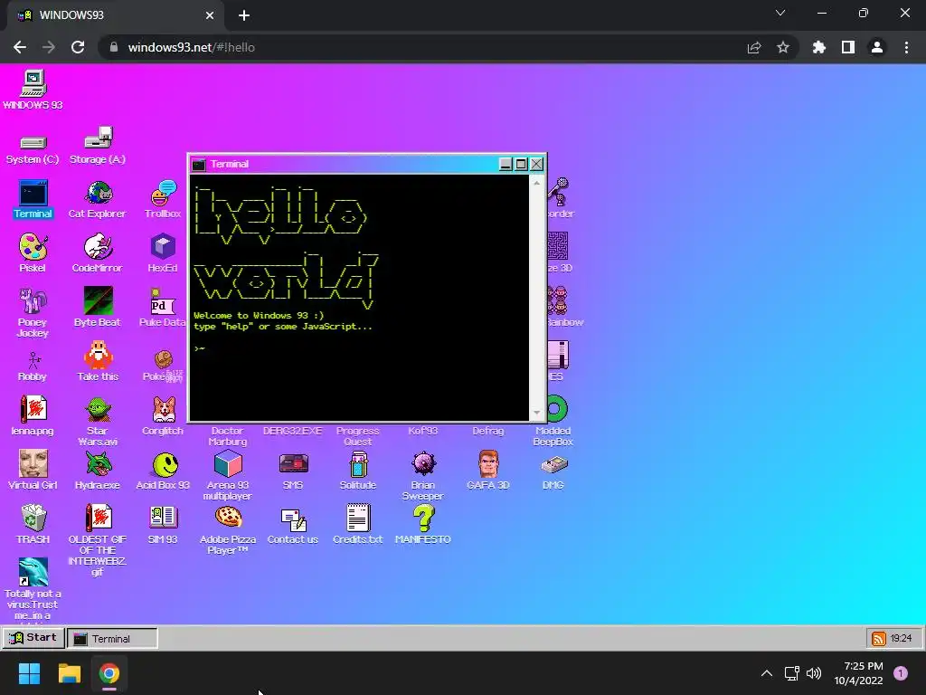The width and height of the screenshot is (926, 695).
Task: Click the Terminal window scrollbar down arrow
Action: [x=536, y=413]
